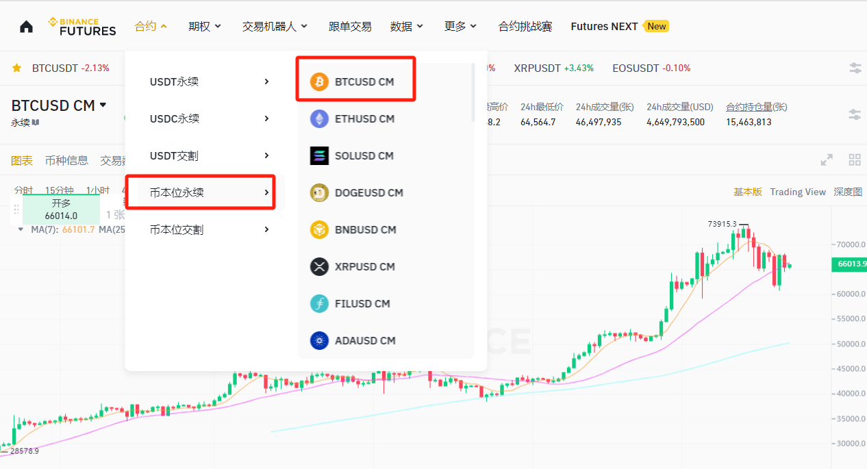The height and width of the screenshot is (469, 867).
Task: Select the Bitcoin icon for BTCUSD CM
Action: pyautogui.click(x=319, y=81)
